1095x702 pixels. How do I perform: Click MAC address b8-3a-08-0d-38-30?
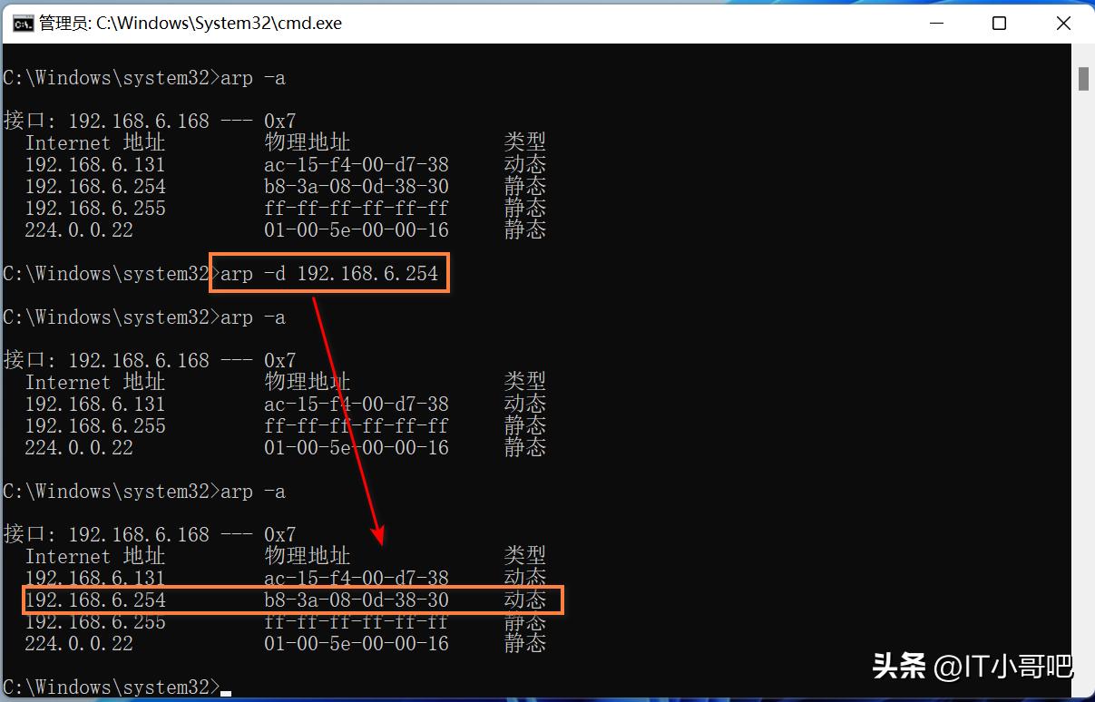356,186
